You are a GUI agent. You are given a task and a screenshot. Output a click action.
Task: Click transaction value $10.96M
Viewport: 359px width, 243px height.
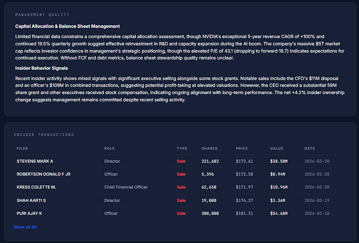click(279, 187)
